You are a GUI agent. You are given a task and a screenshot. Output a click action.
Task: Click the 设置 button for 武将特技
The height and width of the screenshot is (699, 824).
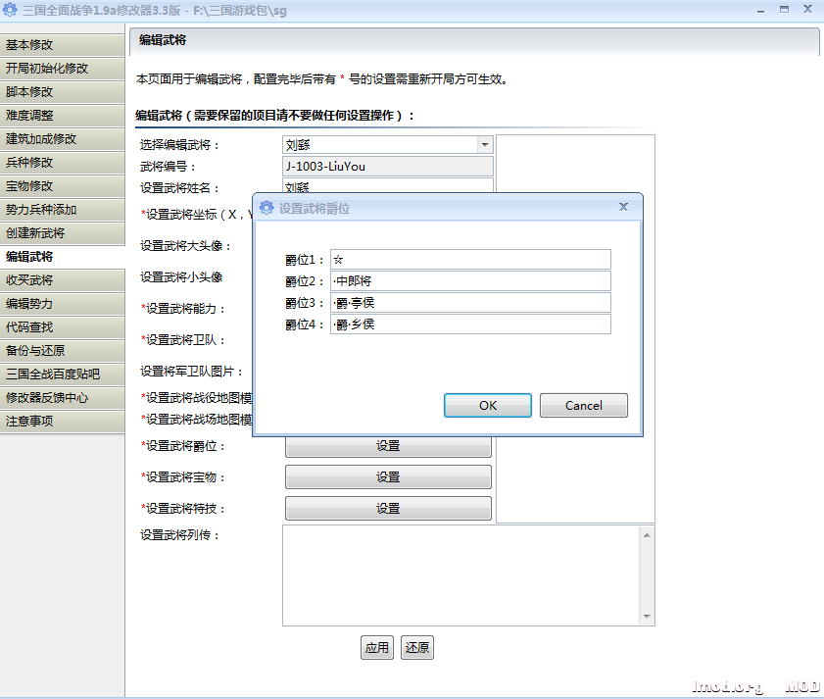[388, 509]
